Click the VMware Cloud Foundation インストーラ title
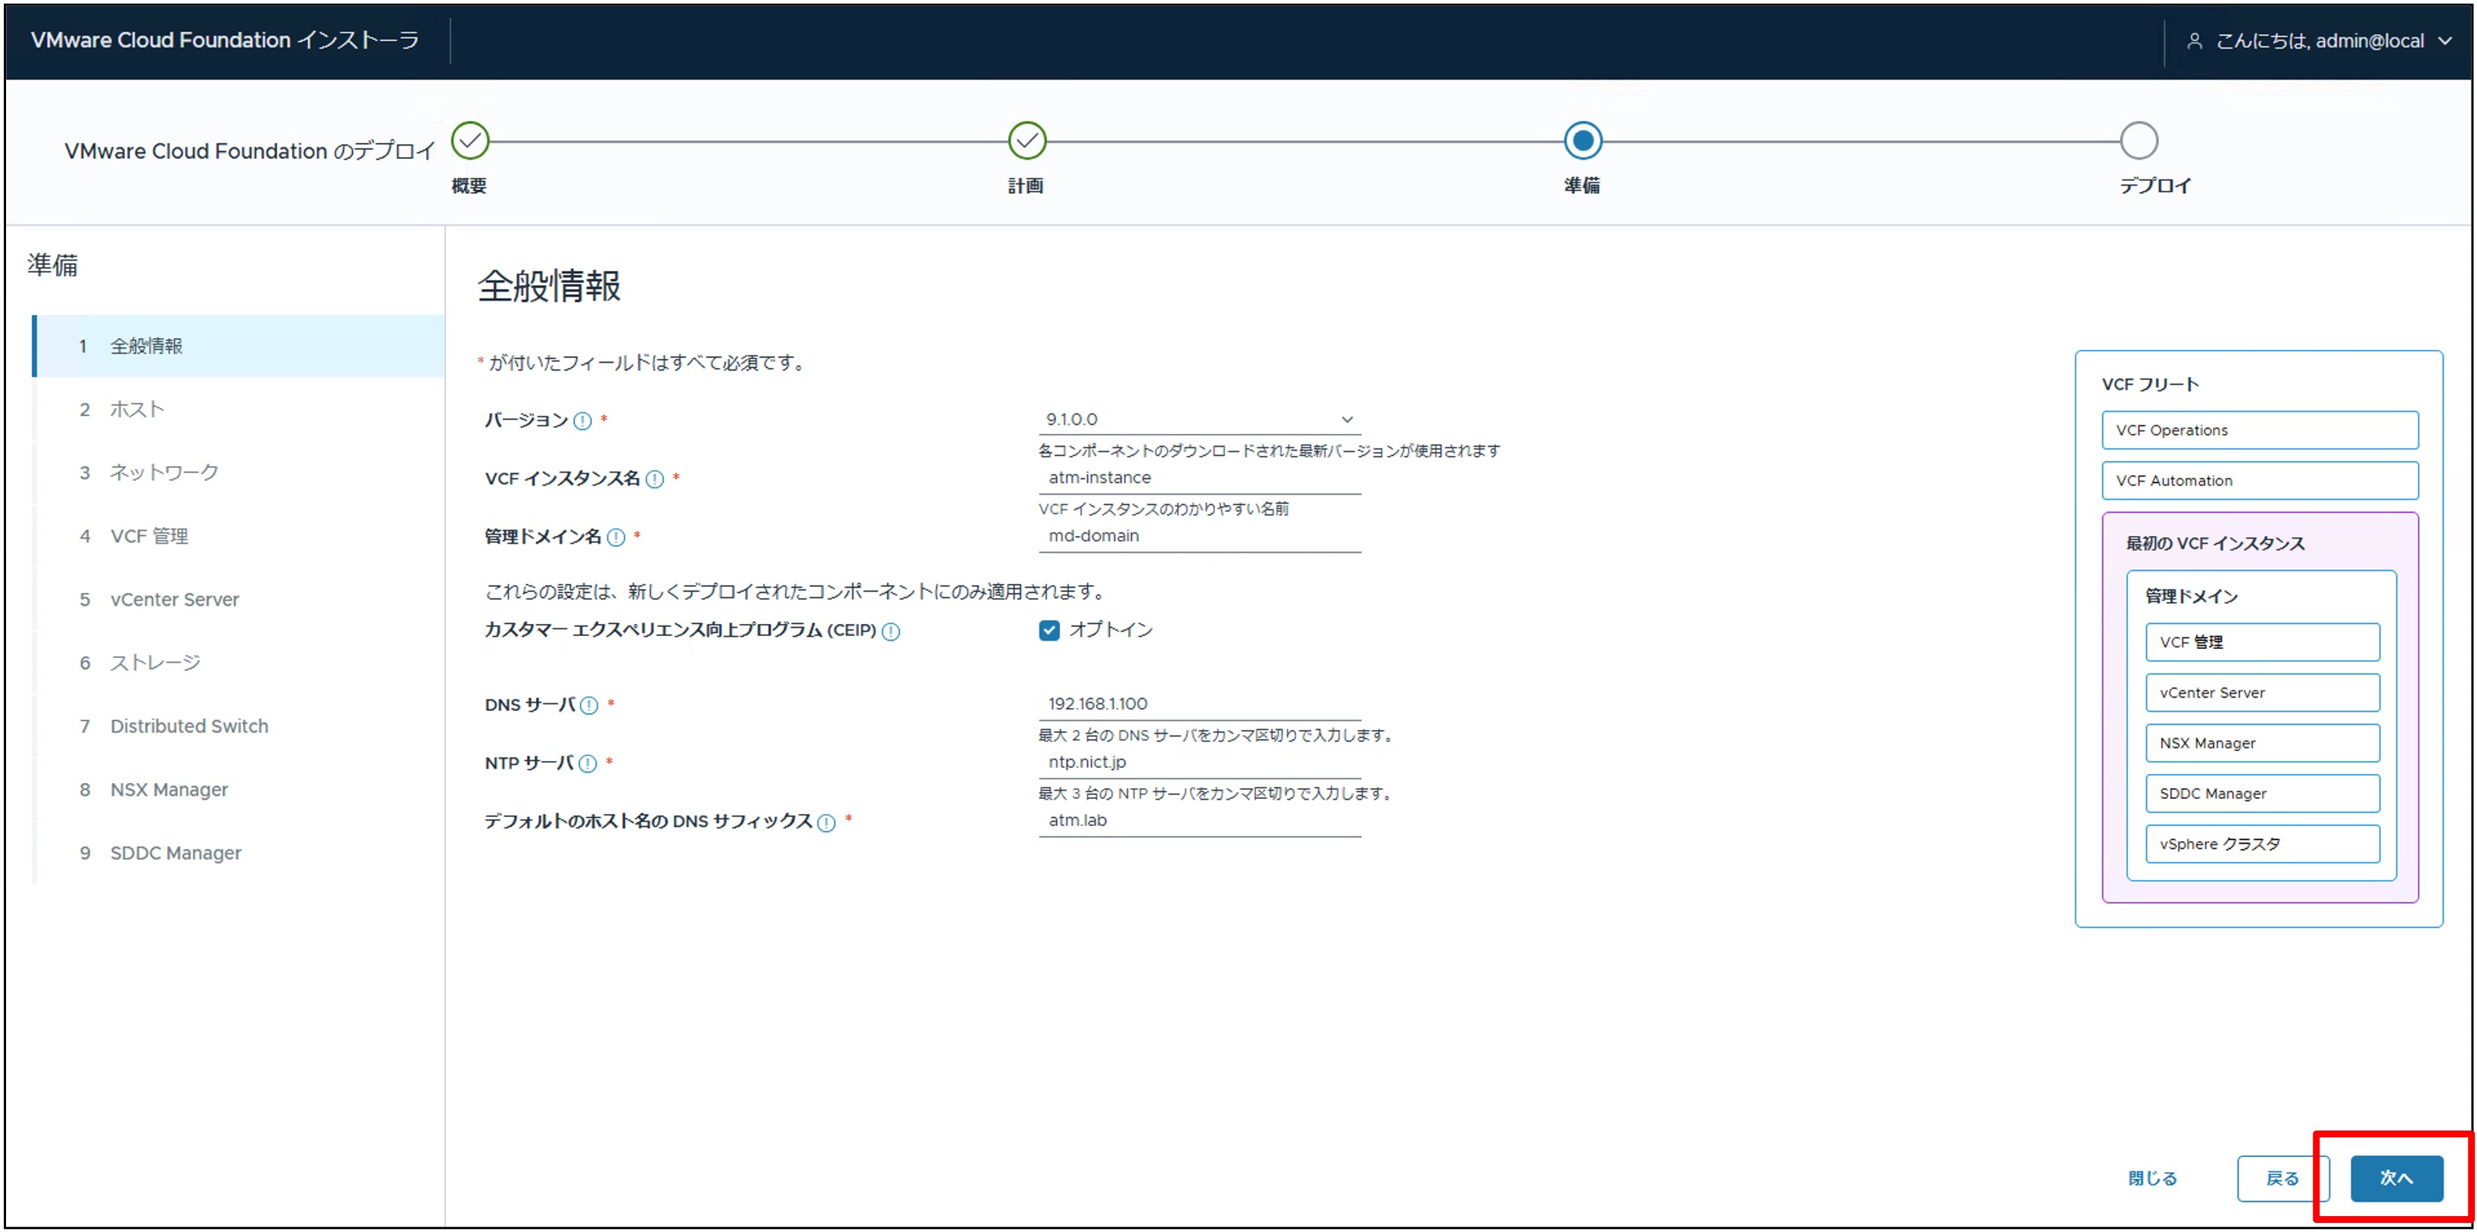The height and width of the screenshot is (1232, 2477). click(225, 40)
